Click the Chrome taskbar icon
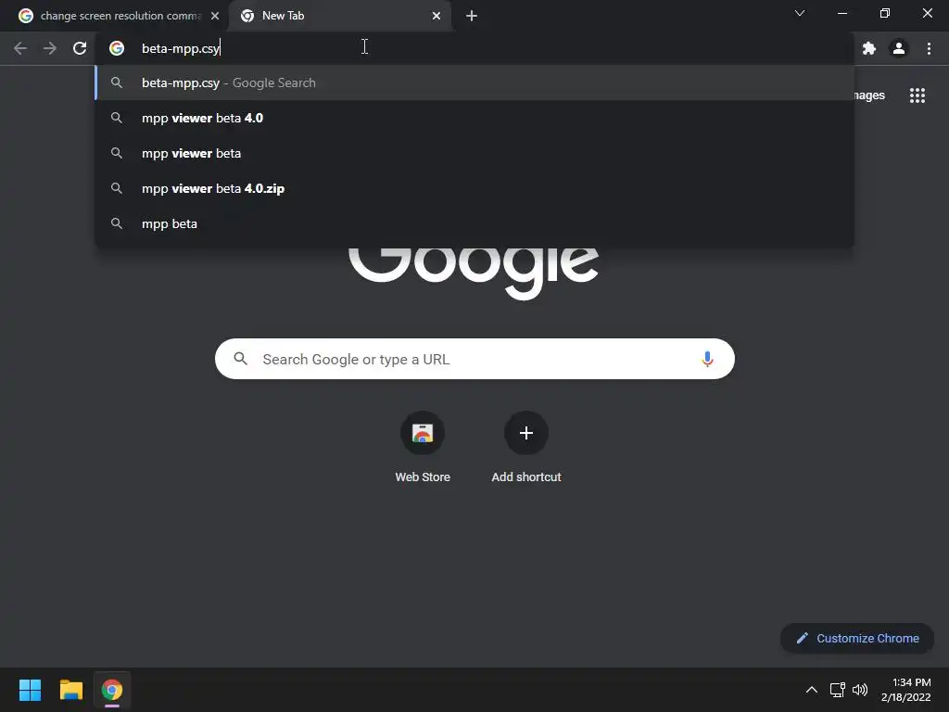The image size is (949, 712). (x=112, y=690)
